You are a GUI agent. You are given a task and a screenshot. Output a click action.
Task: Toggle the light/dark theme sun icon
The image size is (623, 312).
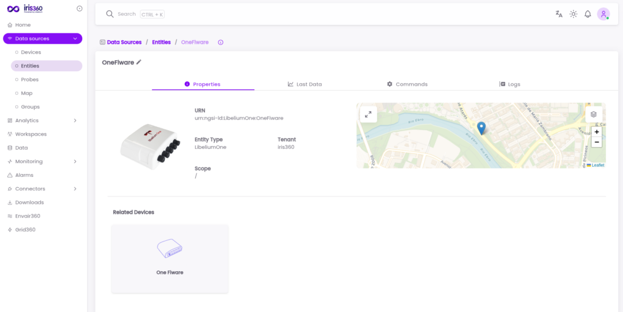tap(573, 14)
